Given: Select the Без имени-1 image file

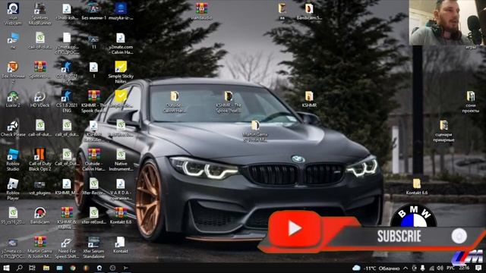Looking at the screenshot, I should click(93, 12).
